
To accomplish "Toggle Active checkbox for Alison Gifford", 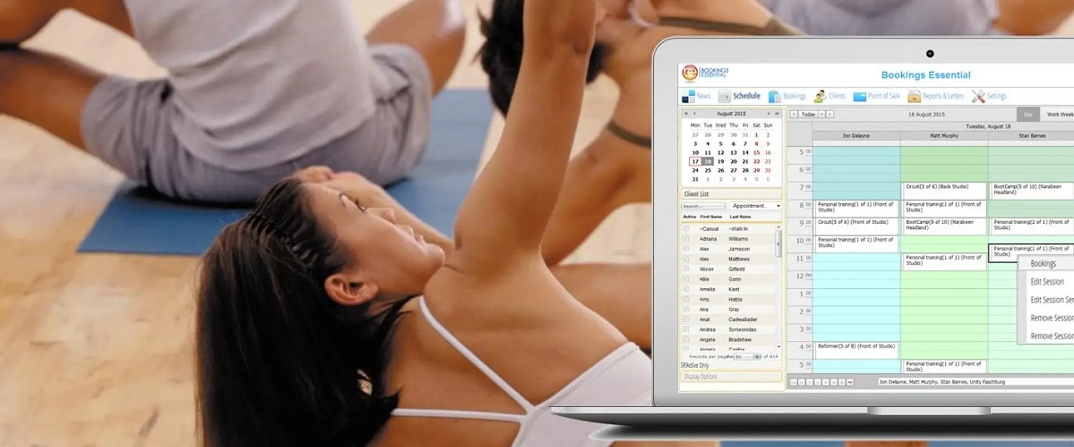I will [686, 269].
